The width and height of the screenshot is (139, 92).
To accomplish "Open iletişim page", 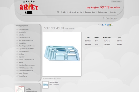I will click(113, 12).
